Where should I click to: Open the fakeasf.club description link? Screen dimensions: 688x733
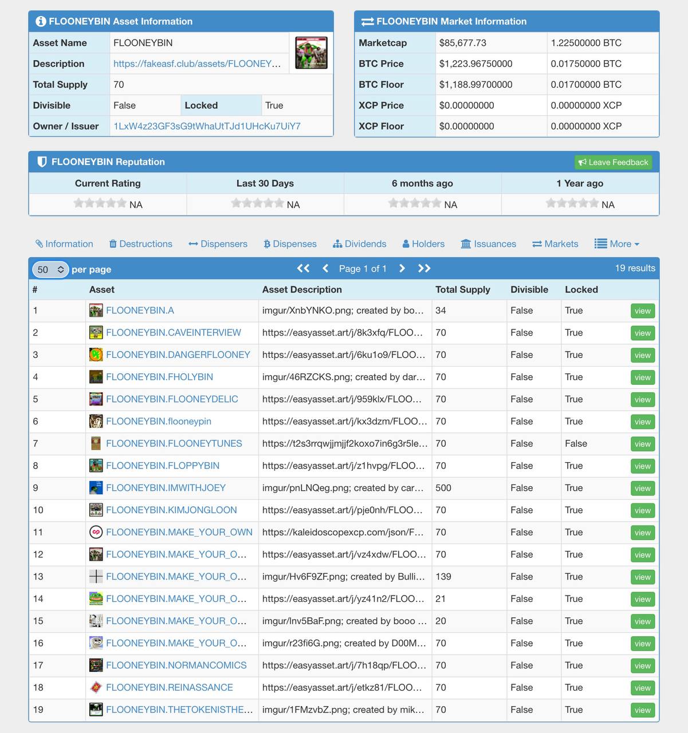pyautogui.click(x=197, y=64)
